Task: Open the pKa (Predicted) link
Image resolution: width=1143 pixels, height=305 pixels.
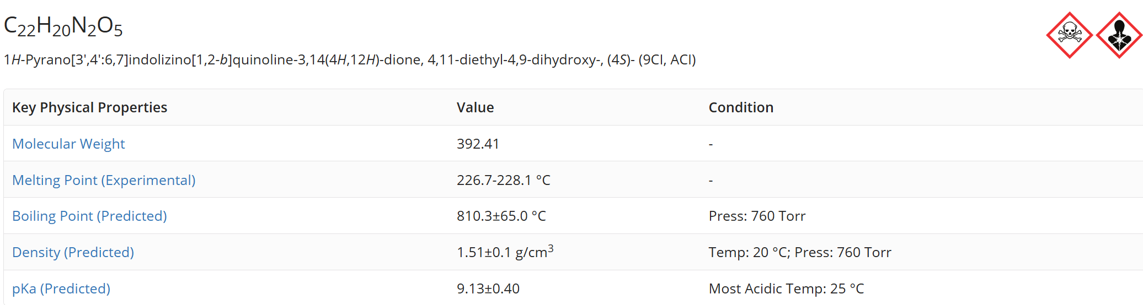Action: click(61, 288)
